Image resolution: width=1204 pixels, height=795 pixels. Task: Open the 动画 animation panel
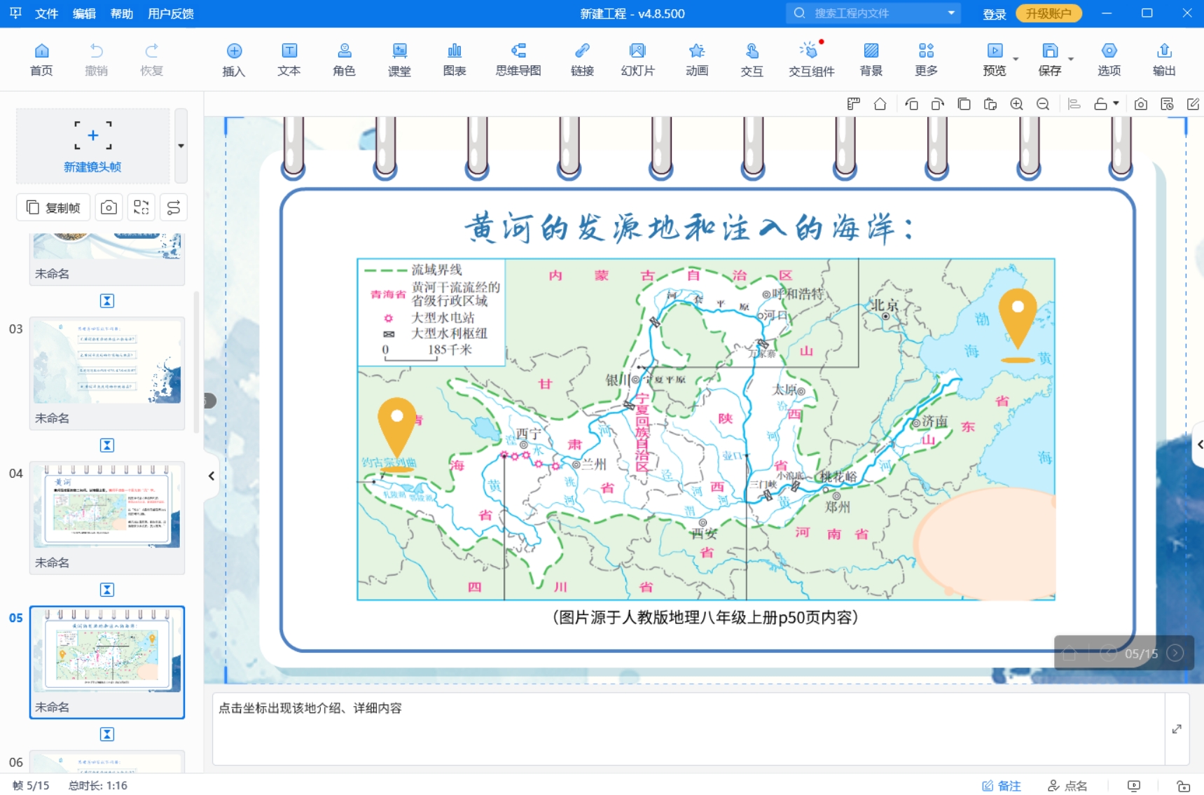click(697, 60)
